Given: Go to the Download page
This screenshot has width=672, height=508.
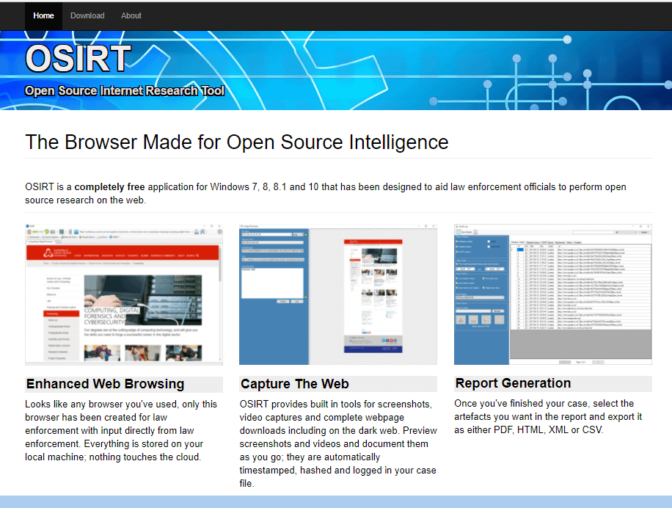Looking at the screenshot, I should click(87, 15).
